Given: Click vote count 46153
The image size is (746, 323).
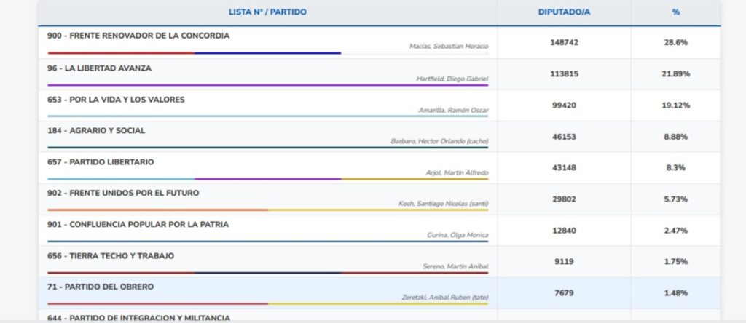Looking at the screenshot, I should click(x=565, y=137).
